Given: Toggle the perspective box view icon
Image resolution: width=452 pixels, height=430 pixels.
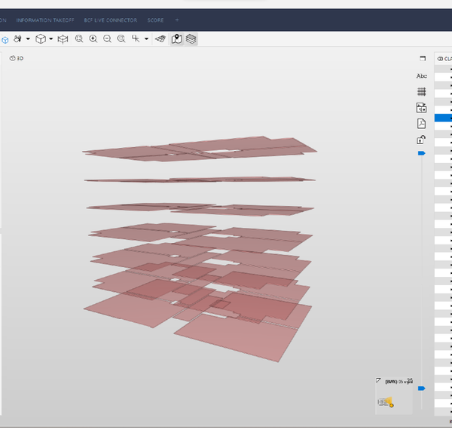Looking at the screenshot, I should click(63, 39).
